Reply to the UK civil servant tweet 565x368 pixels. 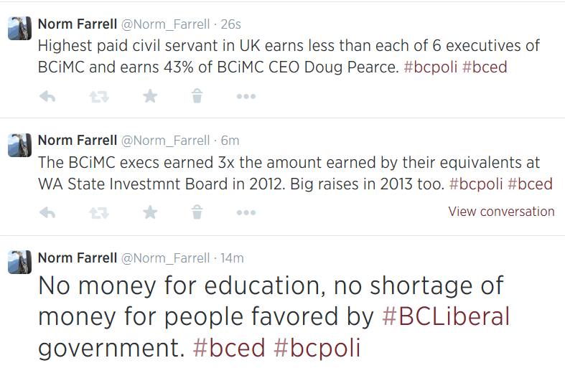(x=47, y=96)
